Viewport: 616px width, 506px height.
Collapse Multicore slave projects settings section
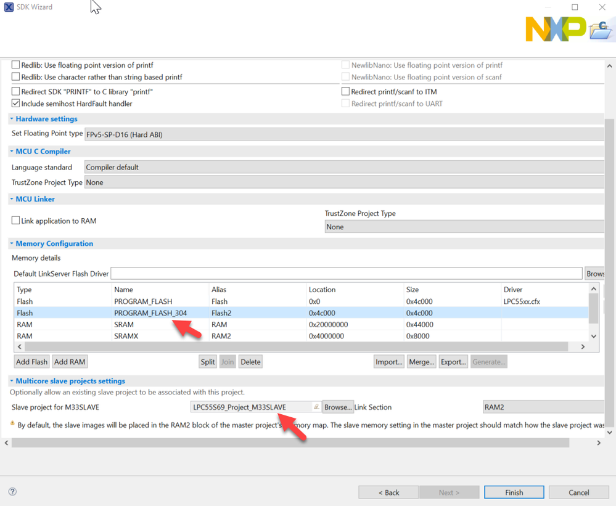[12, 381]
